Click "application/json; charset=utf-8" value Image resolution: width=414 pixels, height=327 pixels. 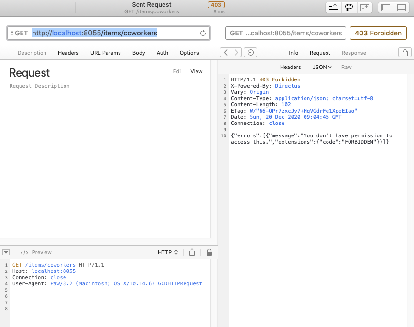point(324,98)
